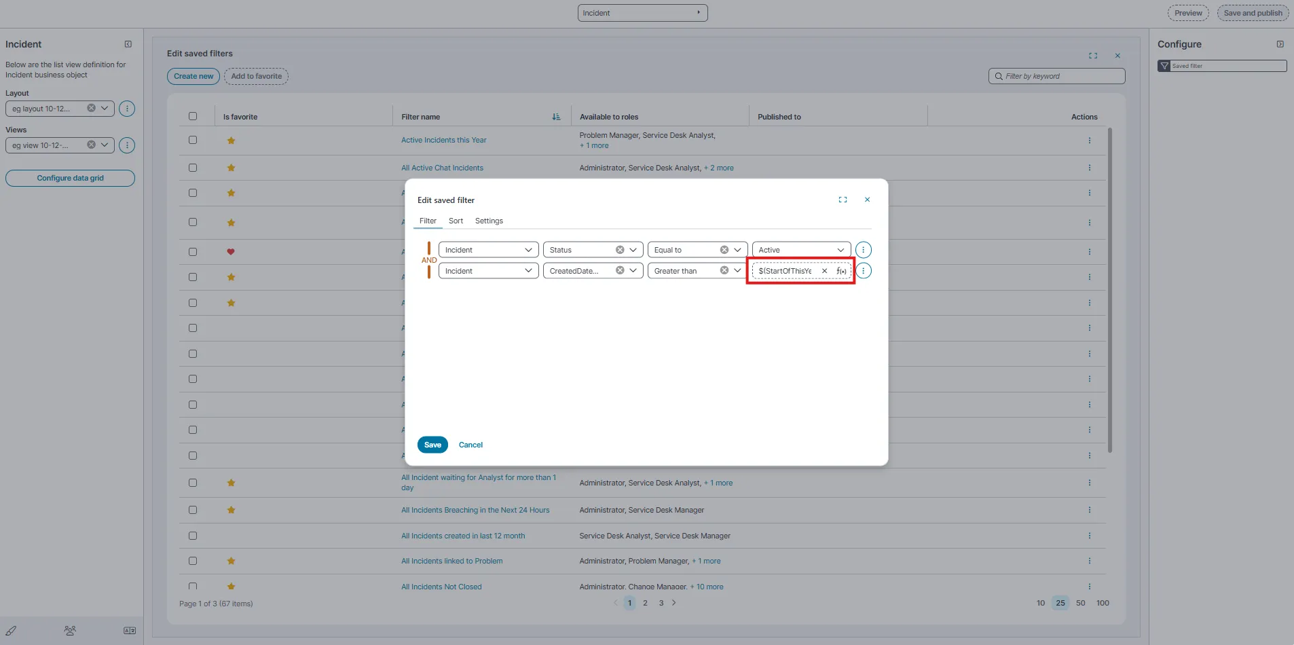1294x645 pixels.
Task: Click the translation icon at bottom left
Action: pos(129,631)
